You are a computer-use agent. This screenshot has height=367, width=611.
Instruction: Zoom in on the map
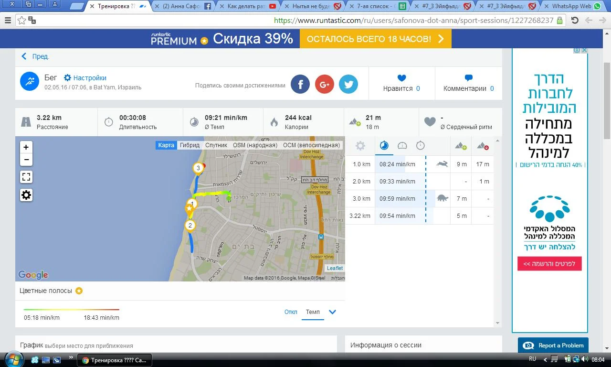pyautogui.click(x=26, y=147)
